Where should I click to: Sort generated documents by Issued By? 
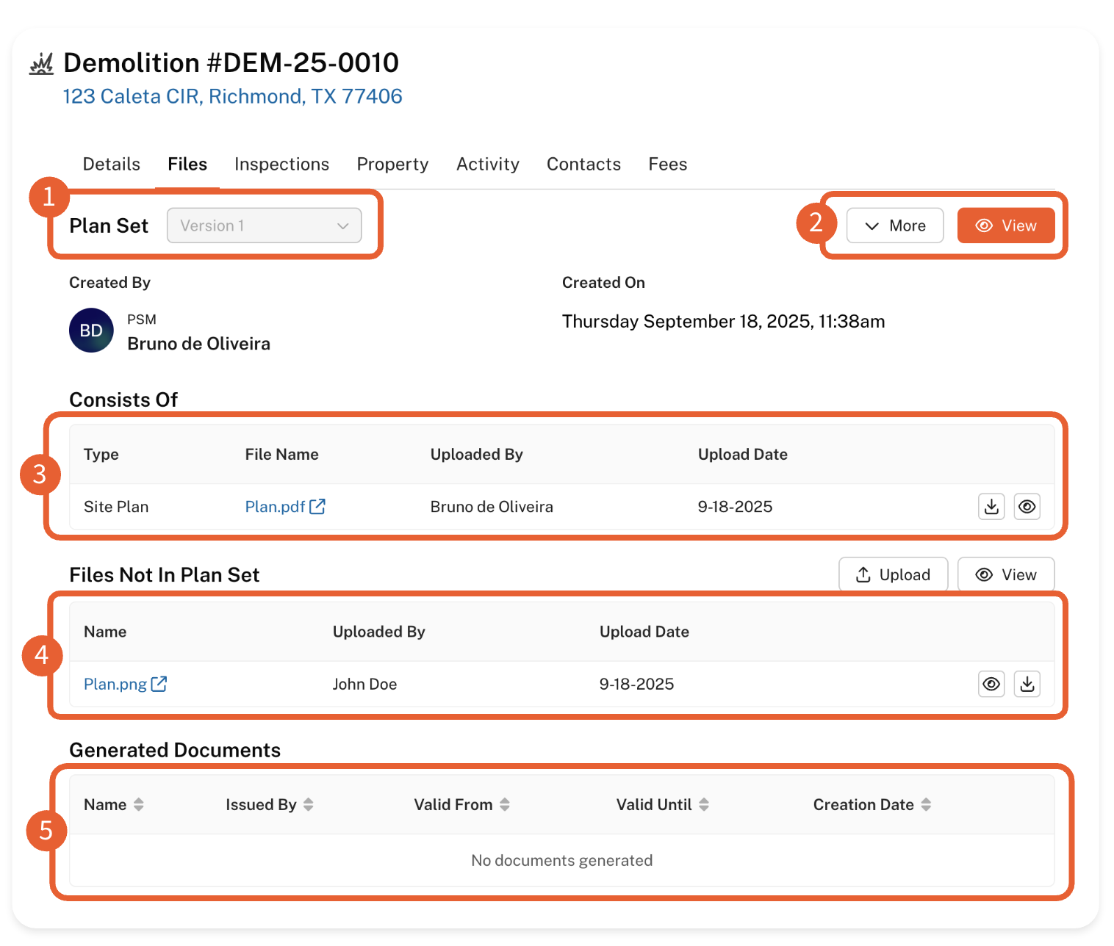309,805
